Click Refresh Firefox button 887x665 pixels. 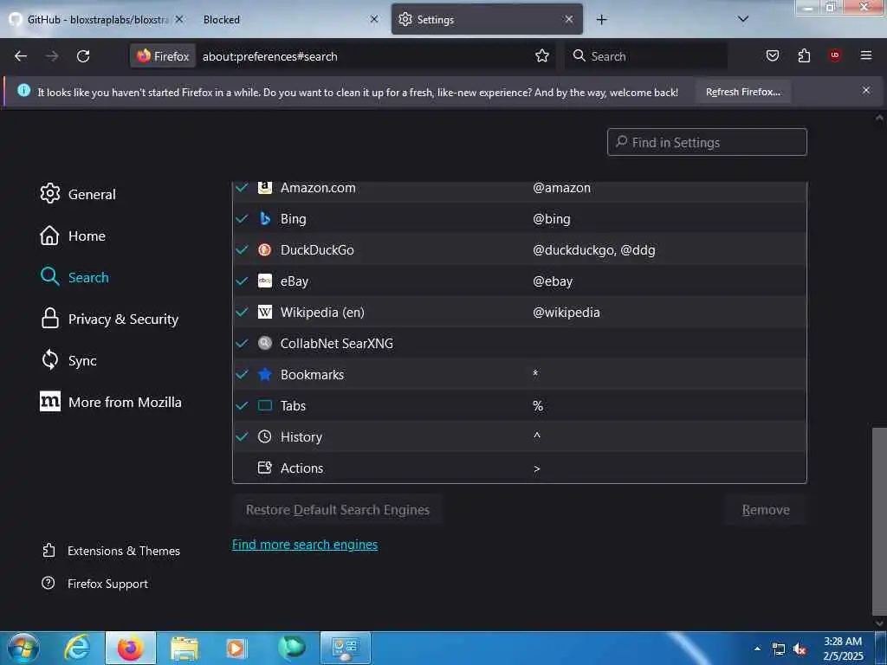point(742,92)
